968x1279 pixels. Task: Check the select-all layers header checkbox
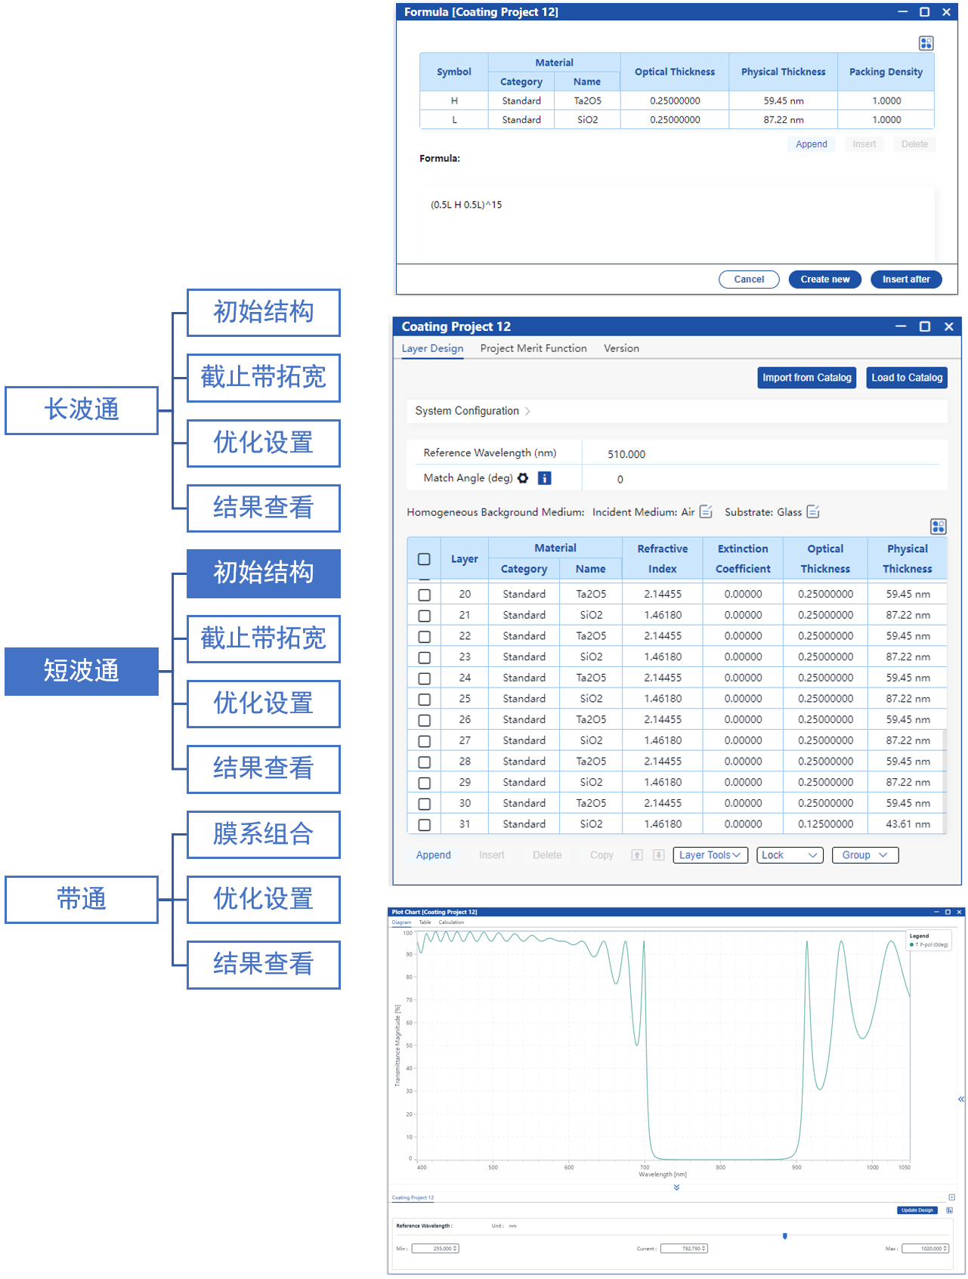(425, 559)
